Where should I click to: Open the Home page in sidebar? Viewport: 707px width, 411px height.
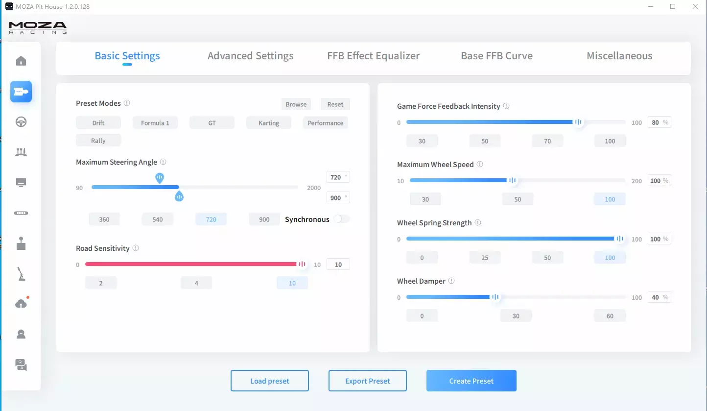[x=21, y=61]
